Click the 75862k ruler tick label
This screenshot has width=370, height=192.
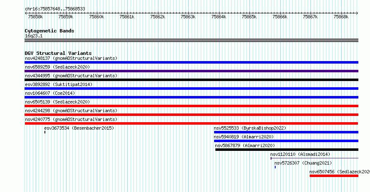click(x=158, y=17)
